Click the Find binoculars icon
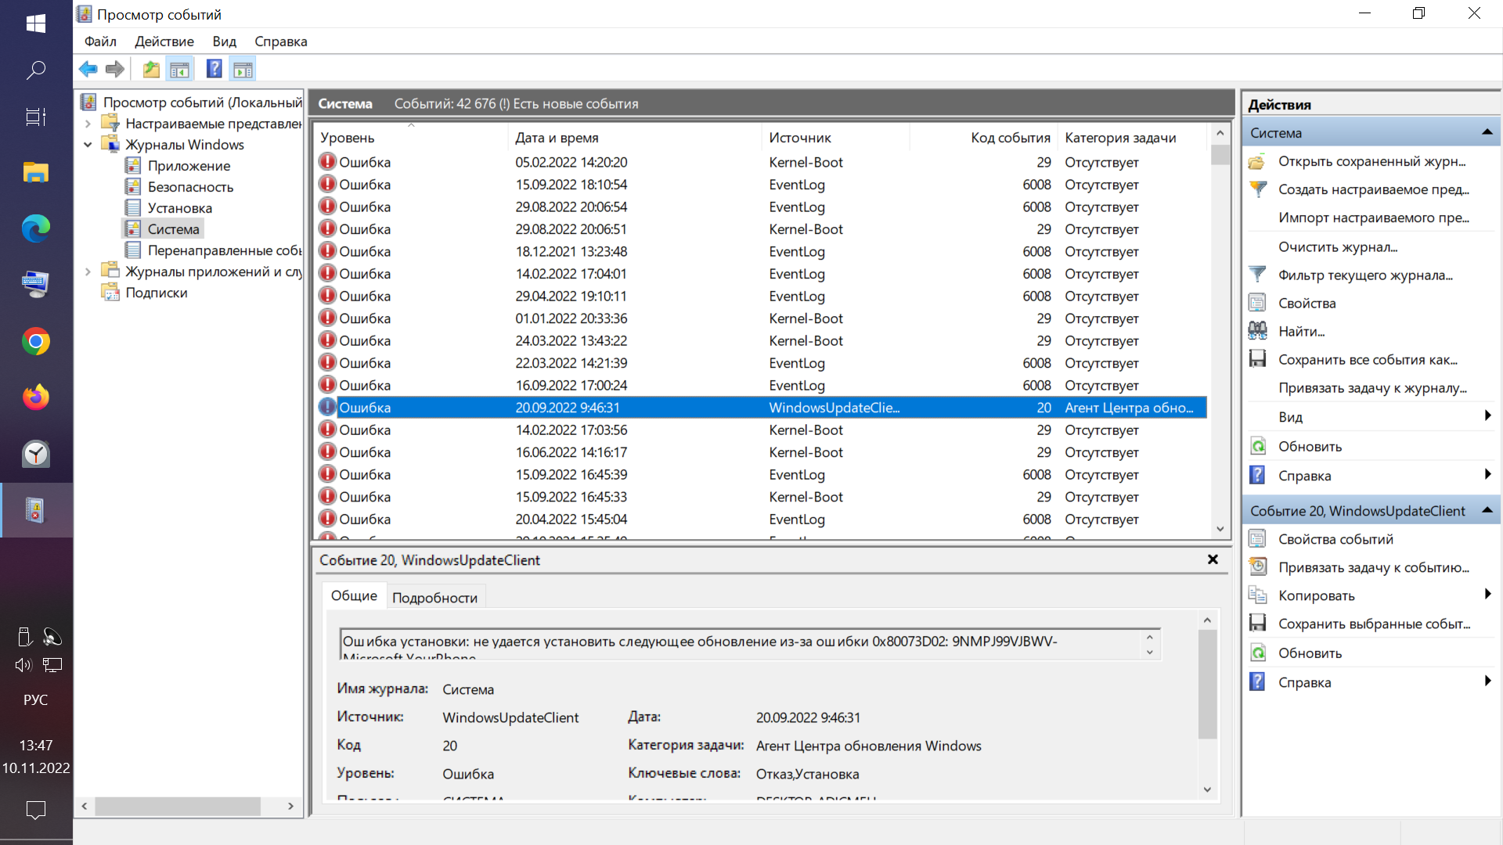This screenshot has height=845, width=1503. (x=1257, y=331)
